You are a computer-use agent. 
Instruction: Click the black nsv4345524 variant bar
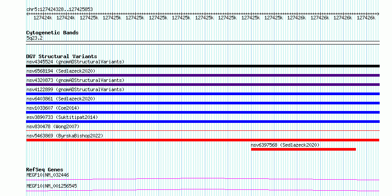pyautogui.click(x=203, y=66)
